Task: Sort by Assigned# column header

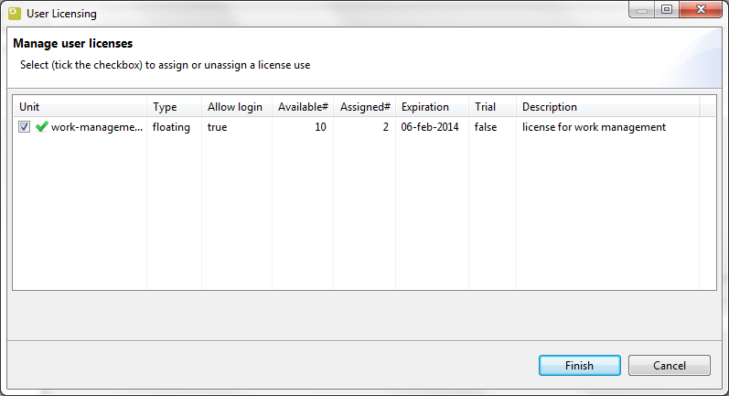Action: coord(365,107)
